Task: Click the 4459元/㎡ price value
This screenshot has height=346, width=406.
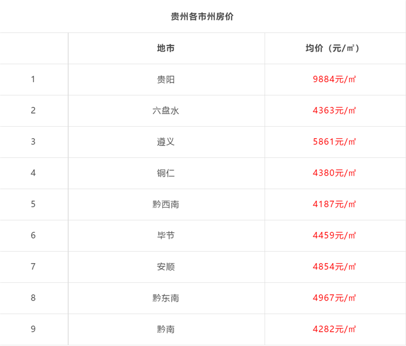Action: pos(334,235)
